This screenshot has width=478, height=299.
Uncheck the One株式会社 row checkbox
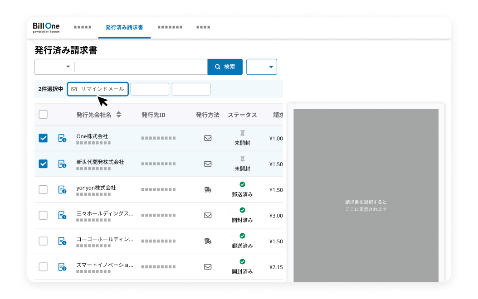pos(43,138)
